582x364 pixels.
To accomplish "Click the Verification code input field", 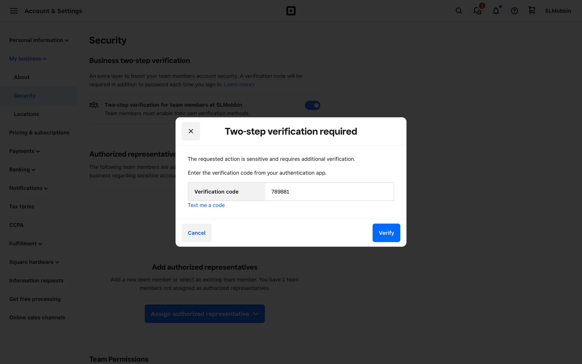I will click(329, 192).
